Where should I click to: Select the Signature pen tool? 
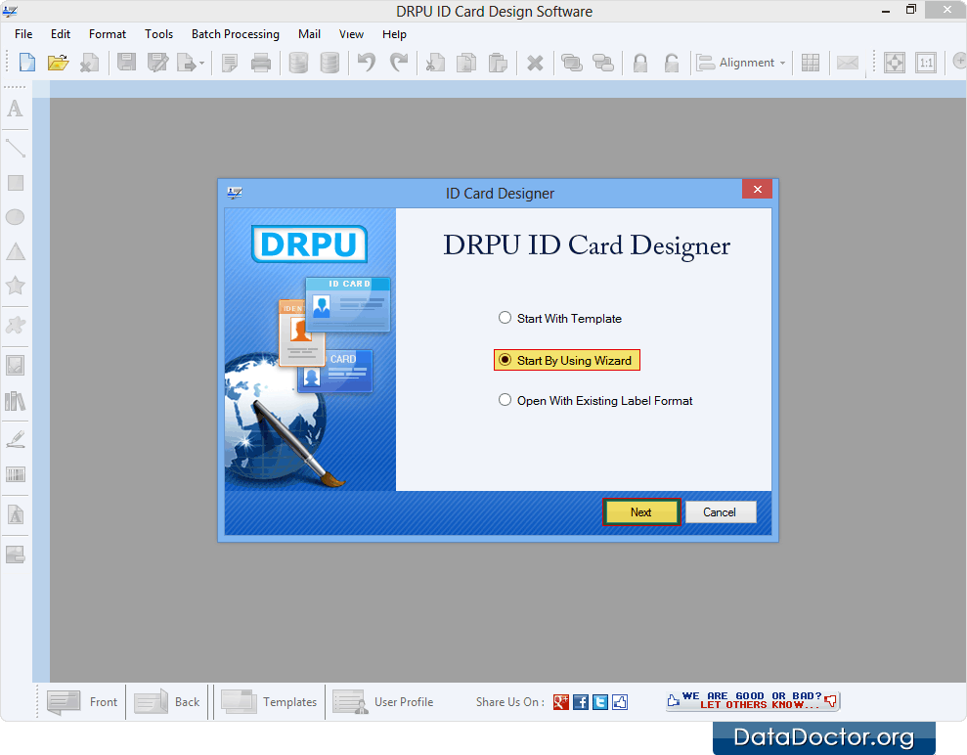(x=16, y=439)
